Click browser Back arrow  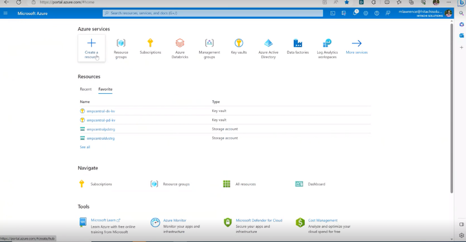tap(6, 3)
